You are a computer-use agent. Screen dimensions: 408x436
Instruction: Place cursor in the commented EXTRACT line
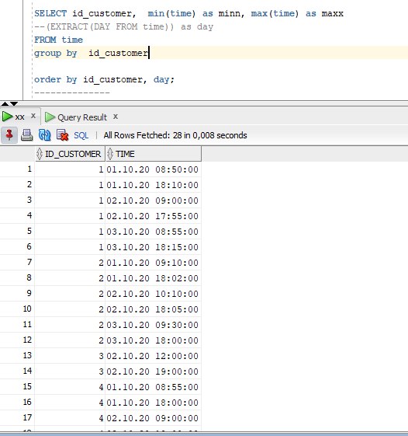[x=124, y=26]
